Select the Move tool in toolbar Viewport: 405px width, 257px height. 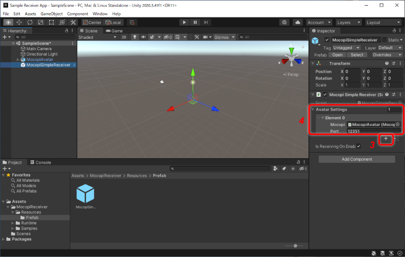[x=19, y=23]
